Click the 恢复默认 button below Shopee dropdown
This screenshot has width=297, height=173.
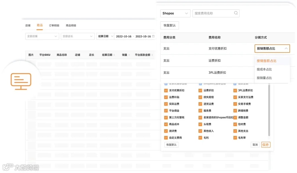170,25
